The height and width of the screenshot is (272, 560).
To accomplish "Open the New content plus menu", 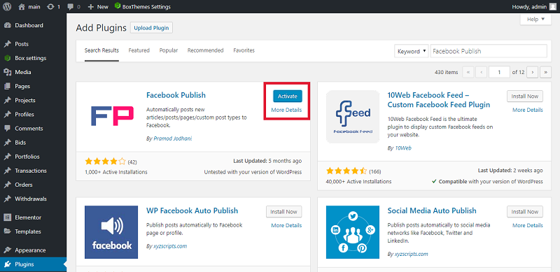I will [98, 6].
